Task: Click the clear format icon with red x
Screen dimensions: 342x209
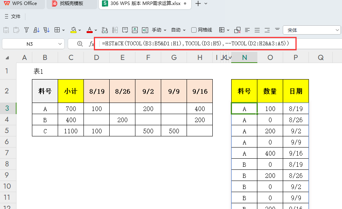Action: [237, 30]
